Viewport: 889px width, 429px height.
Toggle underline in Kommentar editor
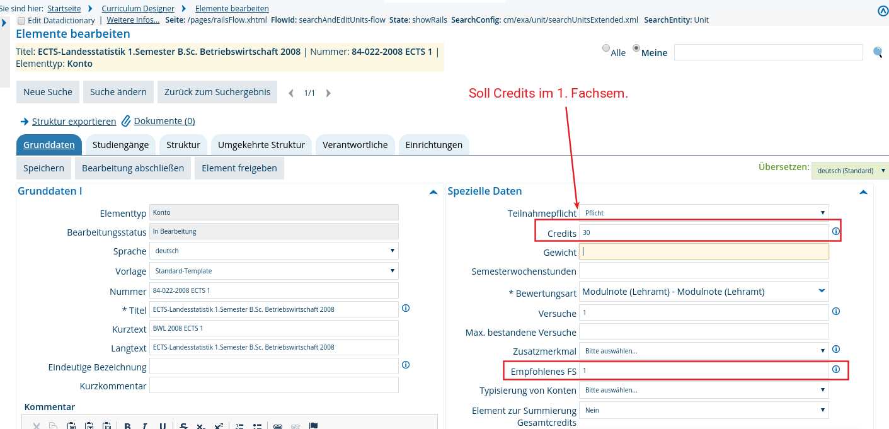tap(163, 426)
